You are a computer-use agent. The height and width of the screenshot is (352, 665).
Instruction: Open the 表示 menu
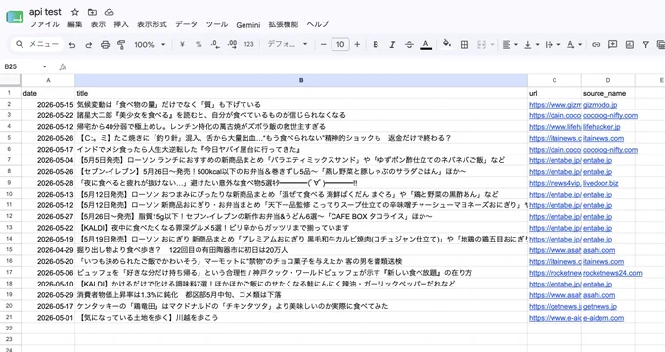(x=98, y=24)
